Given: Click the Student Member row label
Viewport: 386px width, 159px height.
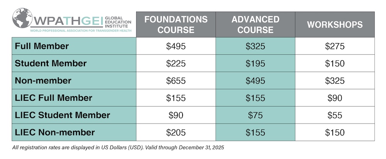Looking at the screenshot, I should 51,63.
